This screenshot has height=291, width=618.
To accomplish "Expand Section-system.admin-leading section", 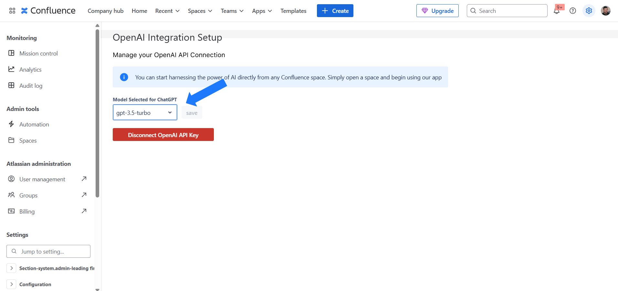I will click(x=12, y=268).
